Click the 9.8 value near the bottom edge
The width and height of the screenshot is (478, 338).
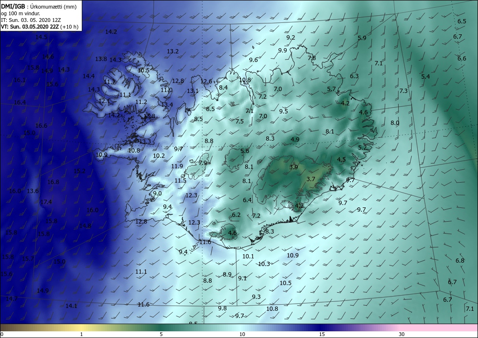(x=223, y=308)
